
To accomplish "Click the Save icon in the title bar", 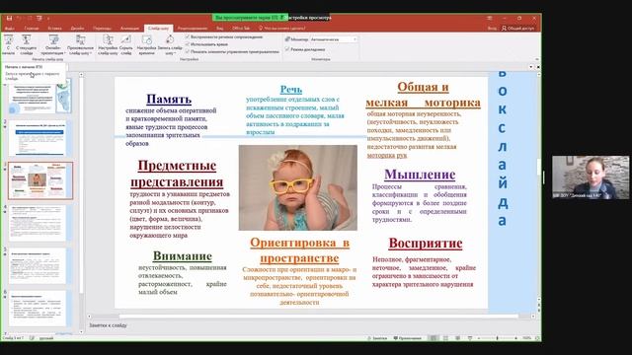I will coord(9,18).
